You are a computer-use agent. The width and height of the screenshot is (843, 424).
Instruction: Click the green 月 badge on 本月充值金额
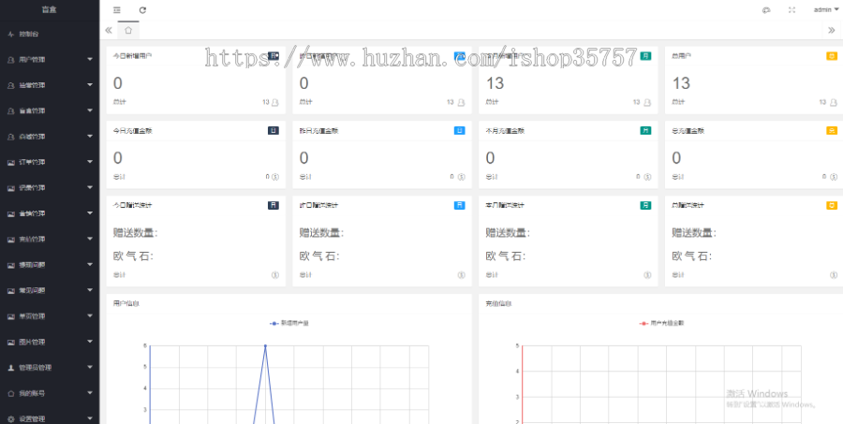(x=645, y=131)
